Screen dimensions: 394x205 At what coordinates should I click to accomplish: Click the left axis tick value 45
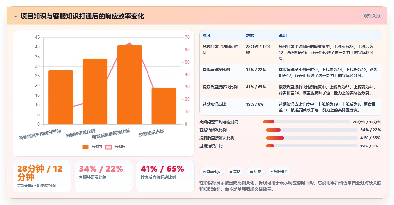tap(37, 37)
